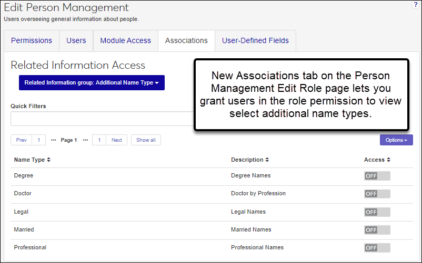This screenshot has width=422, height=263.
Task: Toggle access for Degree name type
Action: 377,176
